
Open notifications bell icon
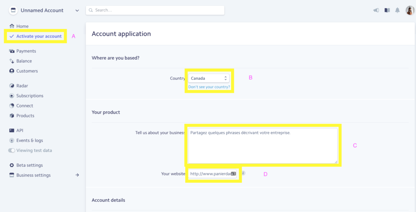click(397, 10)
